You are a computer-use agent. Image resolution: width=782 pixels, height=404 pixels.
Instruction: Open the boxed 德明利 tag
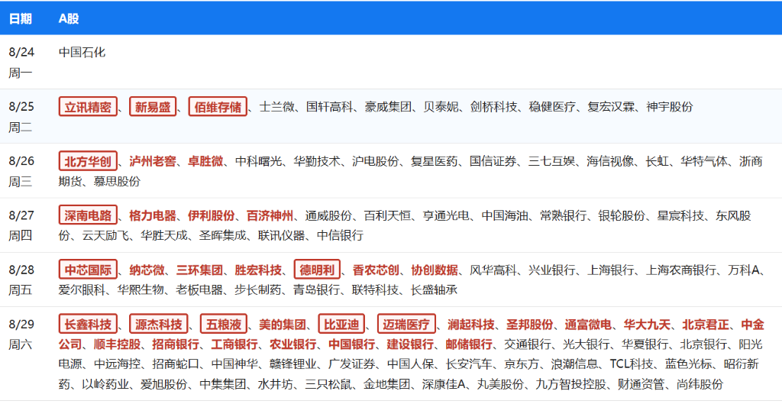[317, 270]
